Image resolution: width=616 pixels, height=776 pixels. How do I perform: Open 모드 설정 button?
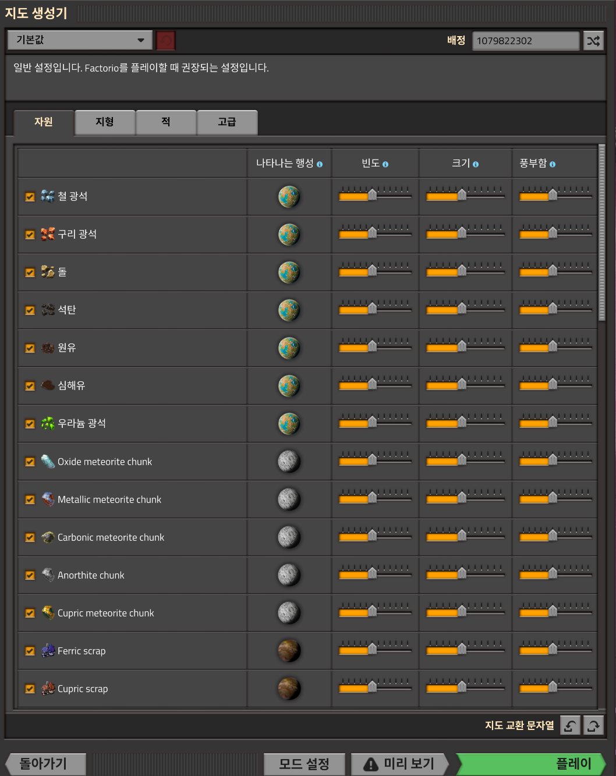coord(304,764)
